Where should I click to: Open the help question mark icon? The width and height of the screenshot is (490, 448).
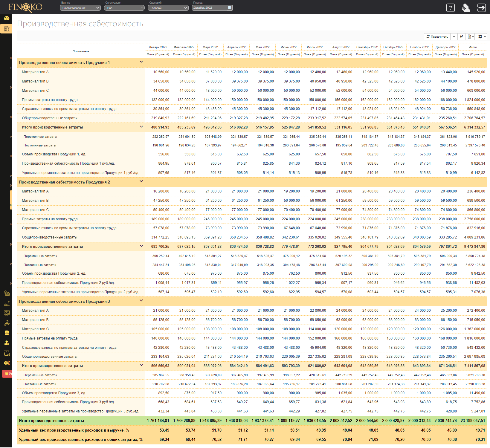click(x=450, y=8)
